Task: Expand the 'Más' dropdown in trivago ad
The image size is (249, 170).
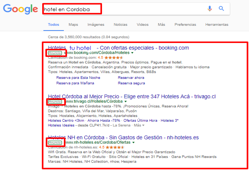Action: (139, 125)
